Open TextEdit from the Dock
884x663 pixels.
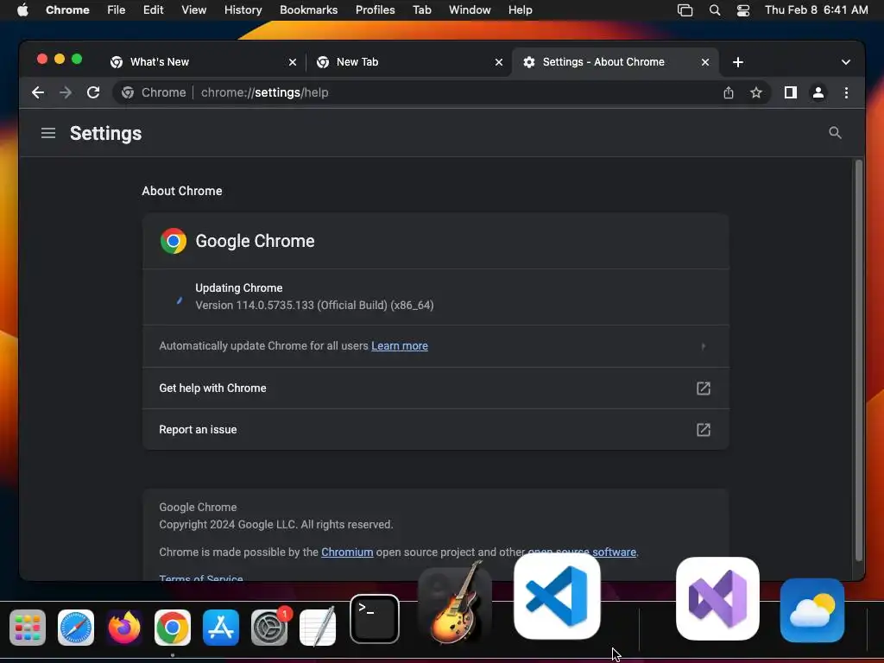(x=318, y=627)
